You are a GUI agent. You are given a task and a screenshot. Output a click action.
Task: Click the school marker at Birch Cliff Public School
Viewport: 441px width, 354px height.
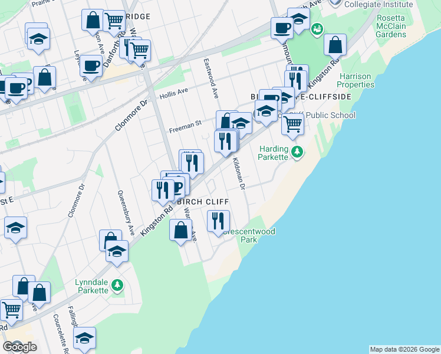(x=266, y=112)
